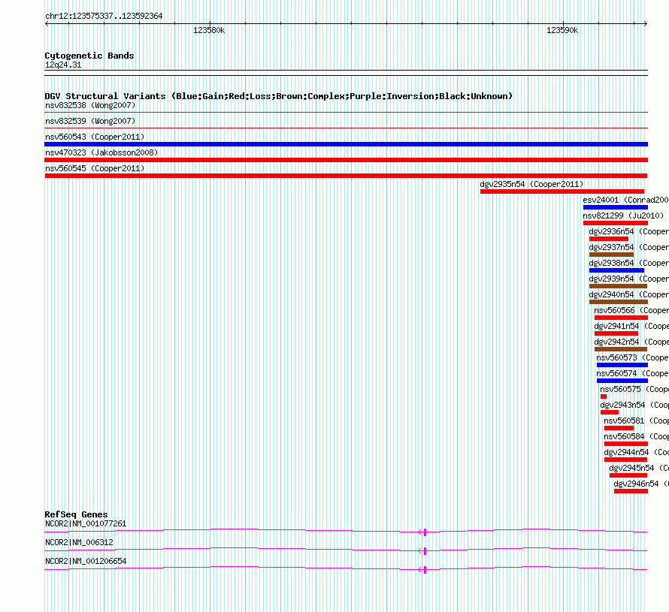Image resolution: width=669 pixels, height=612 pixels.
Task: Open NCOR2|NM_001077261 gene label
Action: [x=86, y=524]
